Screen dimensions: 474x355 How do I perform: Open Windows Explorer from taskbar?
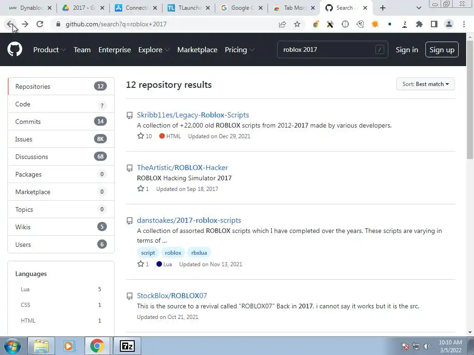[x=41, y=346]
